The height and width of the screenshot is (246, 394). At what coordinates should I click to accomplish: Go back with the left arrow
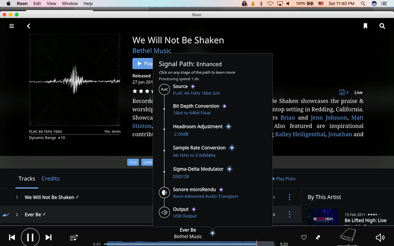pos(29,26)
